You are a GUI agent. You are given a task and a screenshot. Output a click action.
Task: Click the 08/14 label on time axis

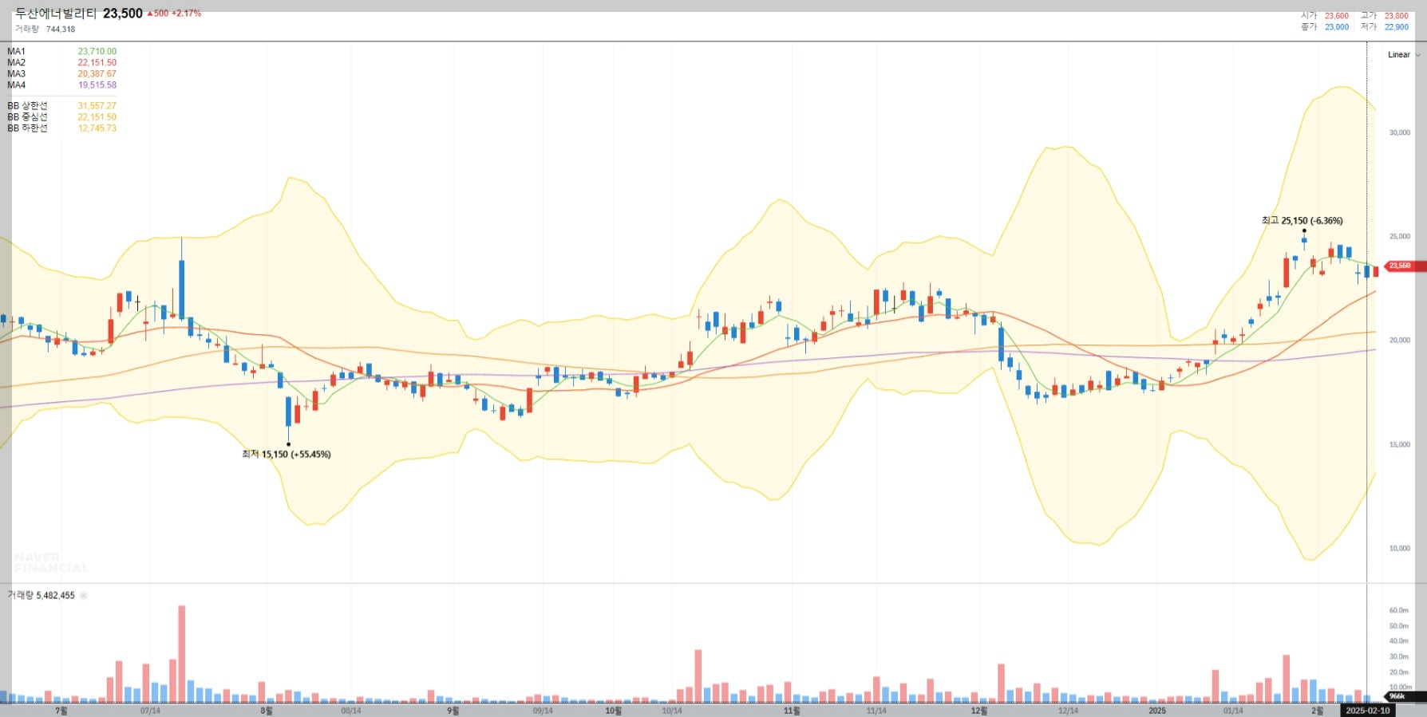coord(351,711)
